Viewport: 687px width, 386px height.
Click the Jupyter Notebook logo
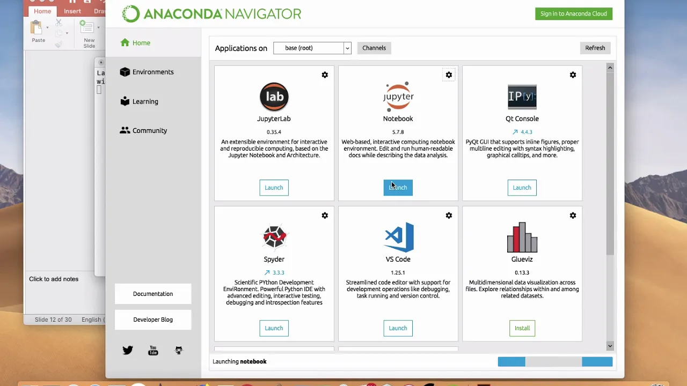398,96
